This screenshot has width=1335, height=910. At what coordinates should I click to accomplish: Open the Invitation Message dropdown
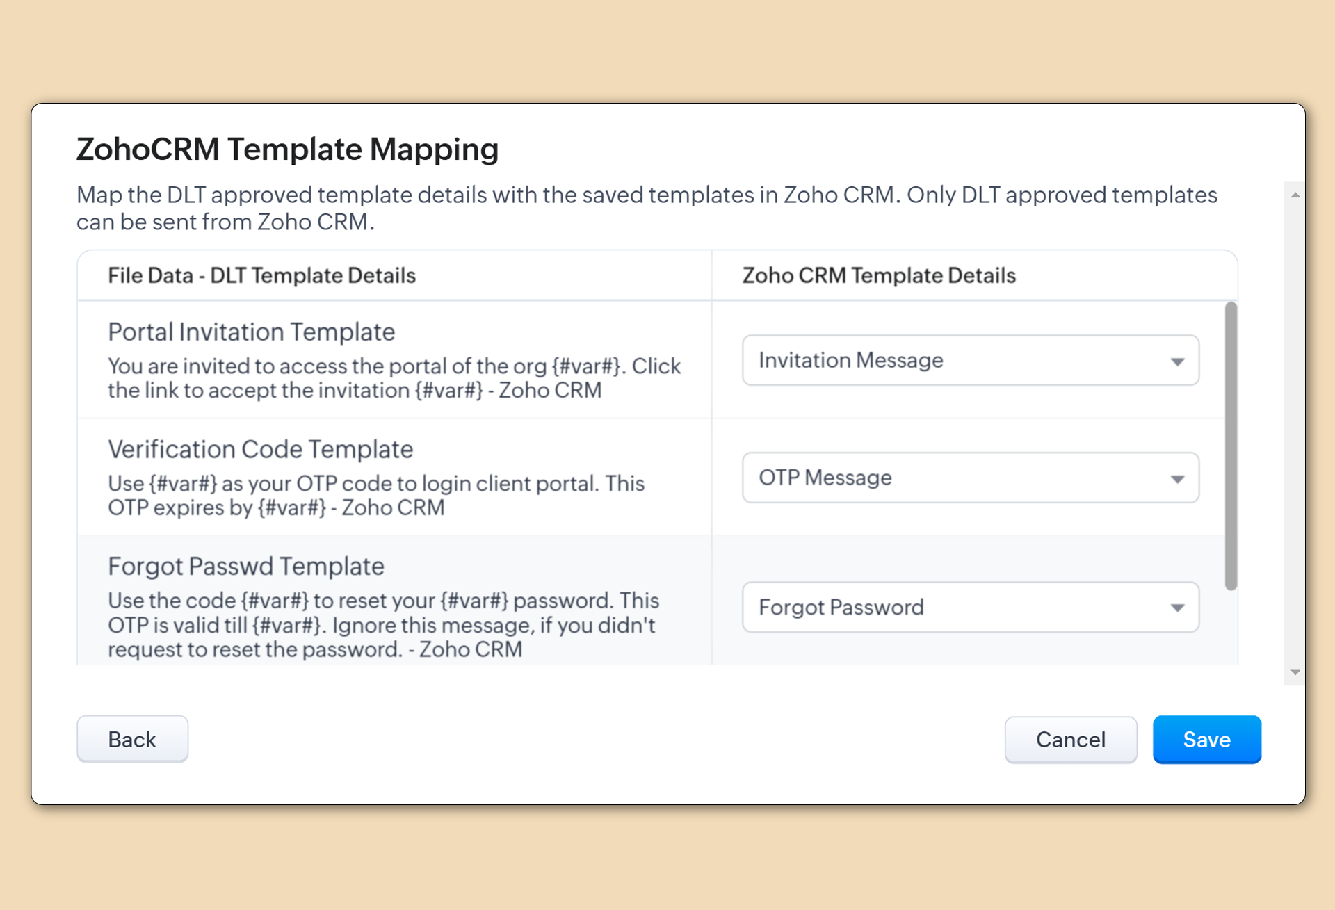click(x=970, y=361)
